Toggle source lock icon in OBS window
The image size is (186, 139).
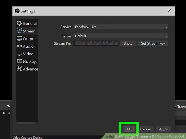click(9, 113)
